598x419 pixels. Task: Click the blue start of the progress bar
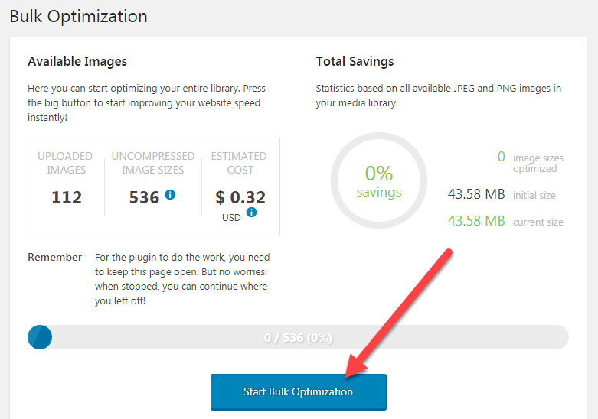(39, 337)
